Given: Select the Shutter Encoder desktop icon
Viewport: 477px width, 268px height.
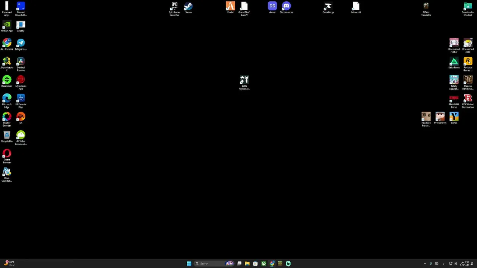Looking at the screenshot, I should click(x=7, y=119).
